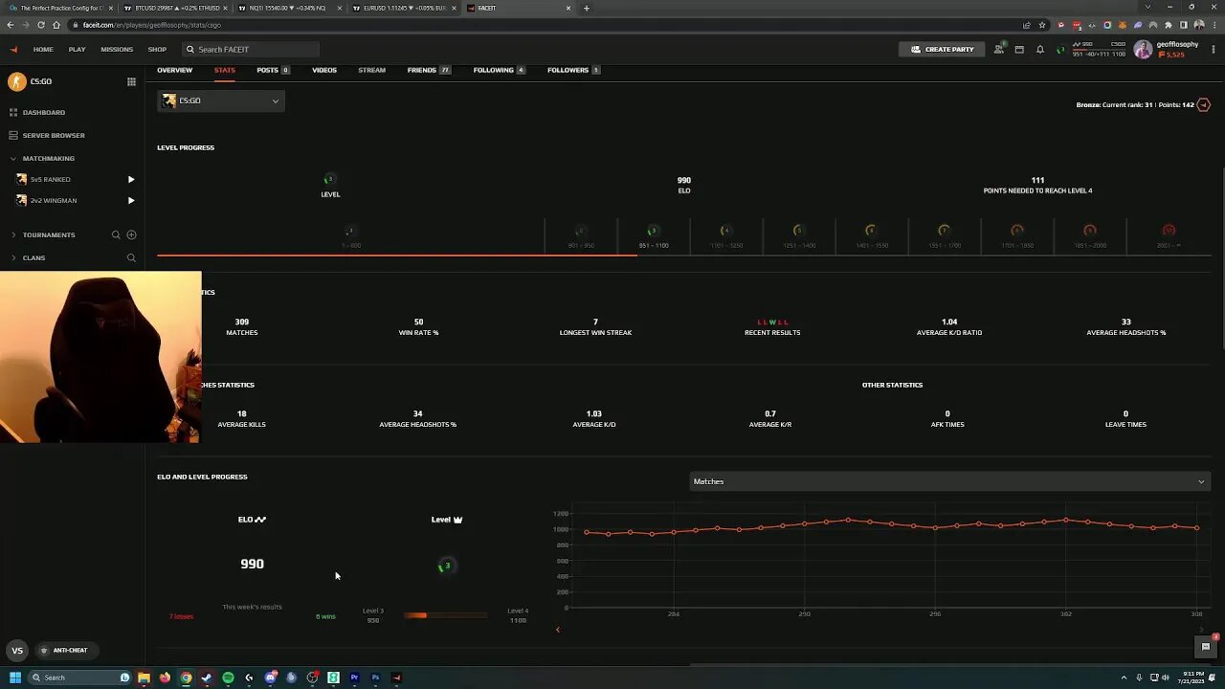This screenshot has height=689, width=1225.
Task: Open the Following tab
Action: pos(500,70)
